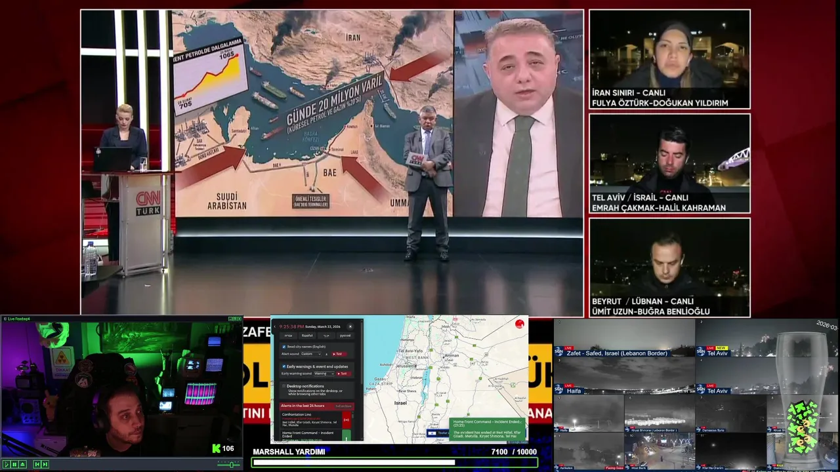Enable Desktop notifications checkbox

click(x=283, y=386)
